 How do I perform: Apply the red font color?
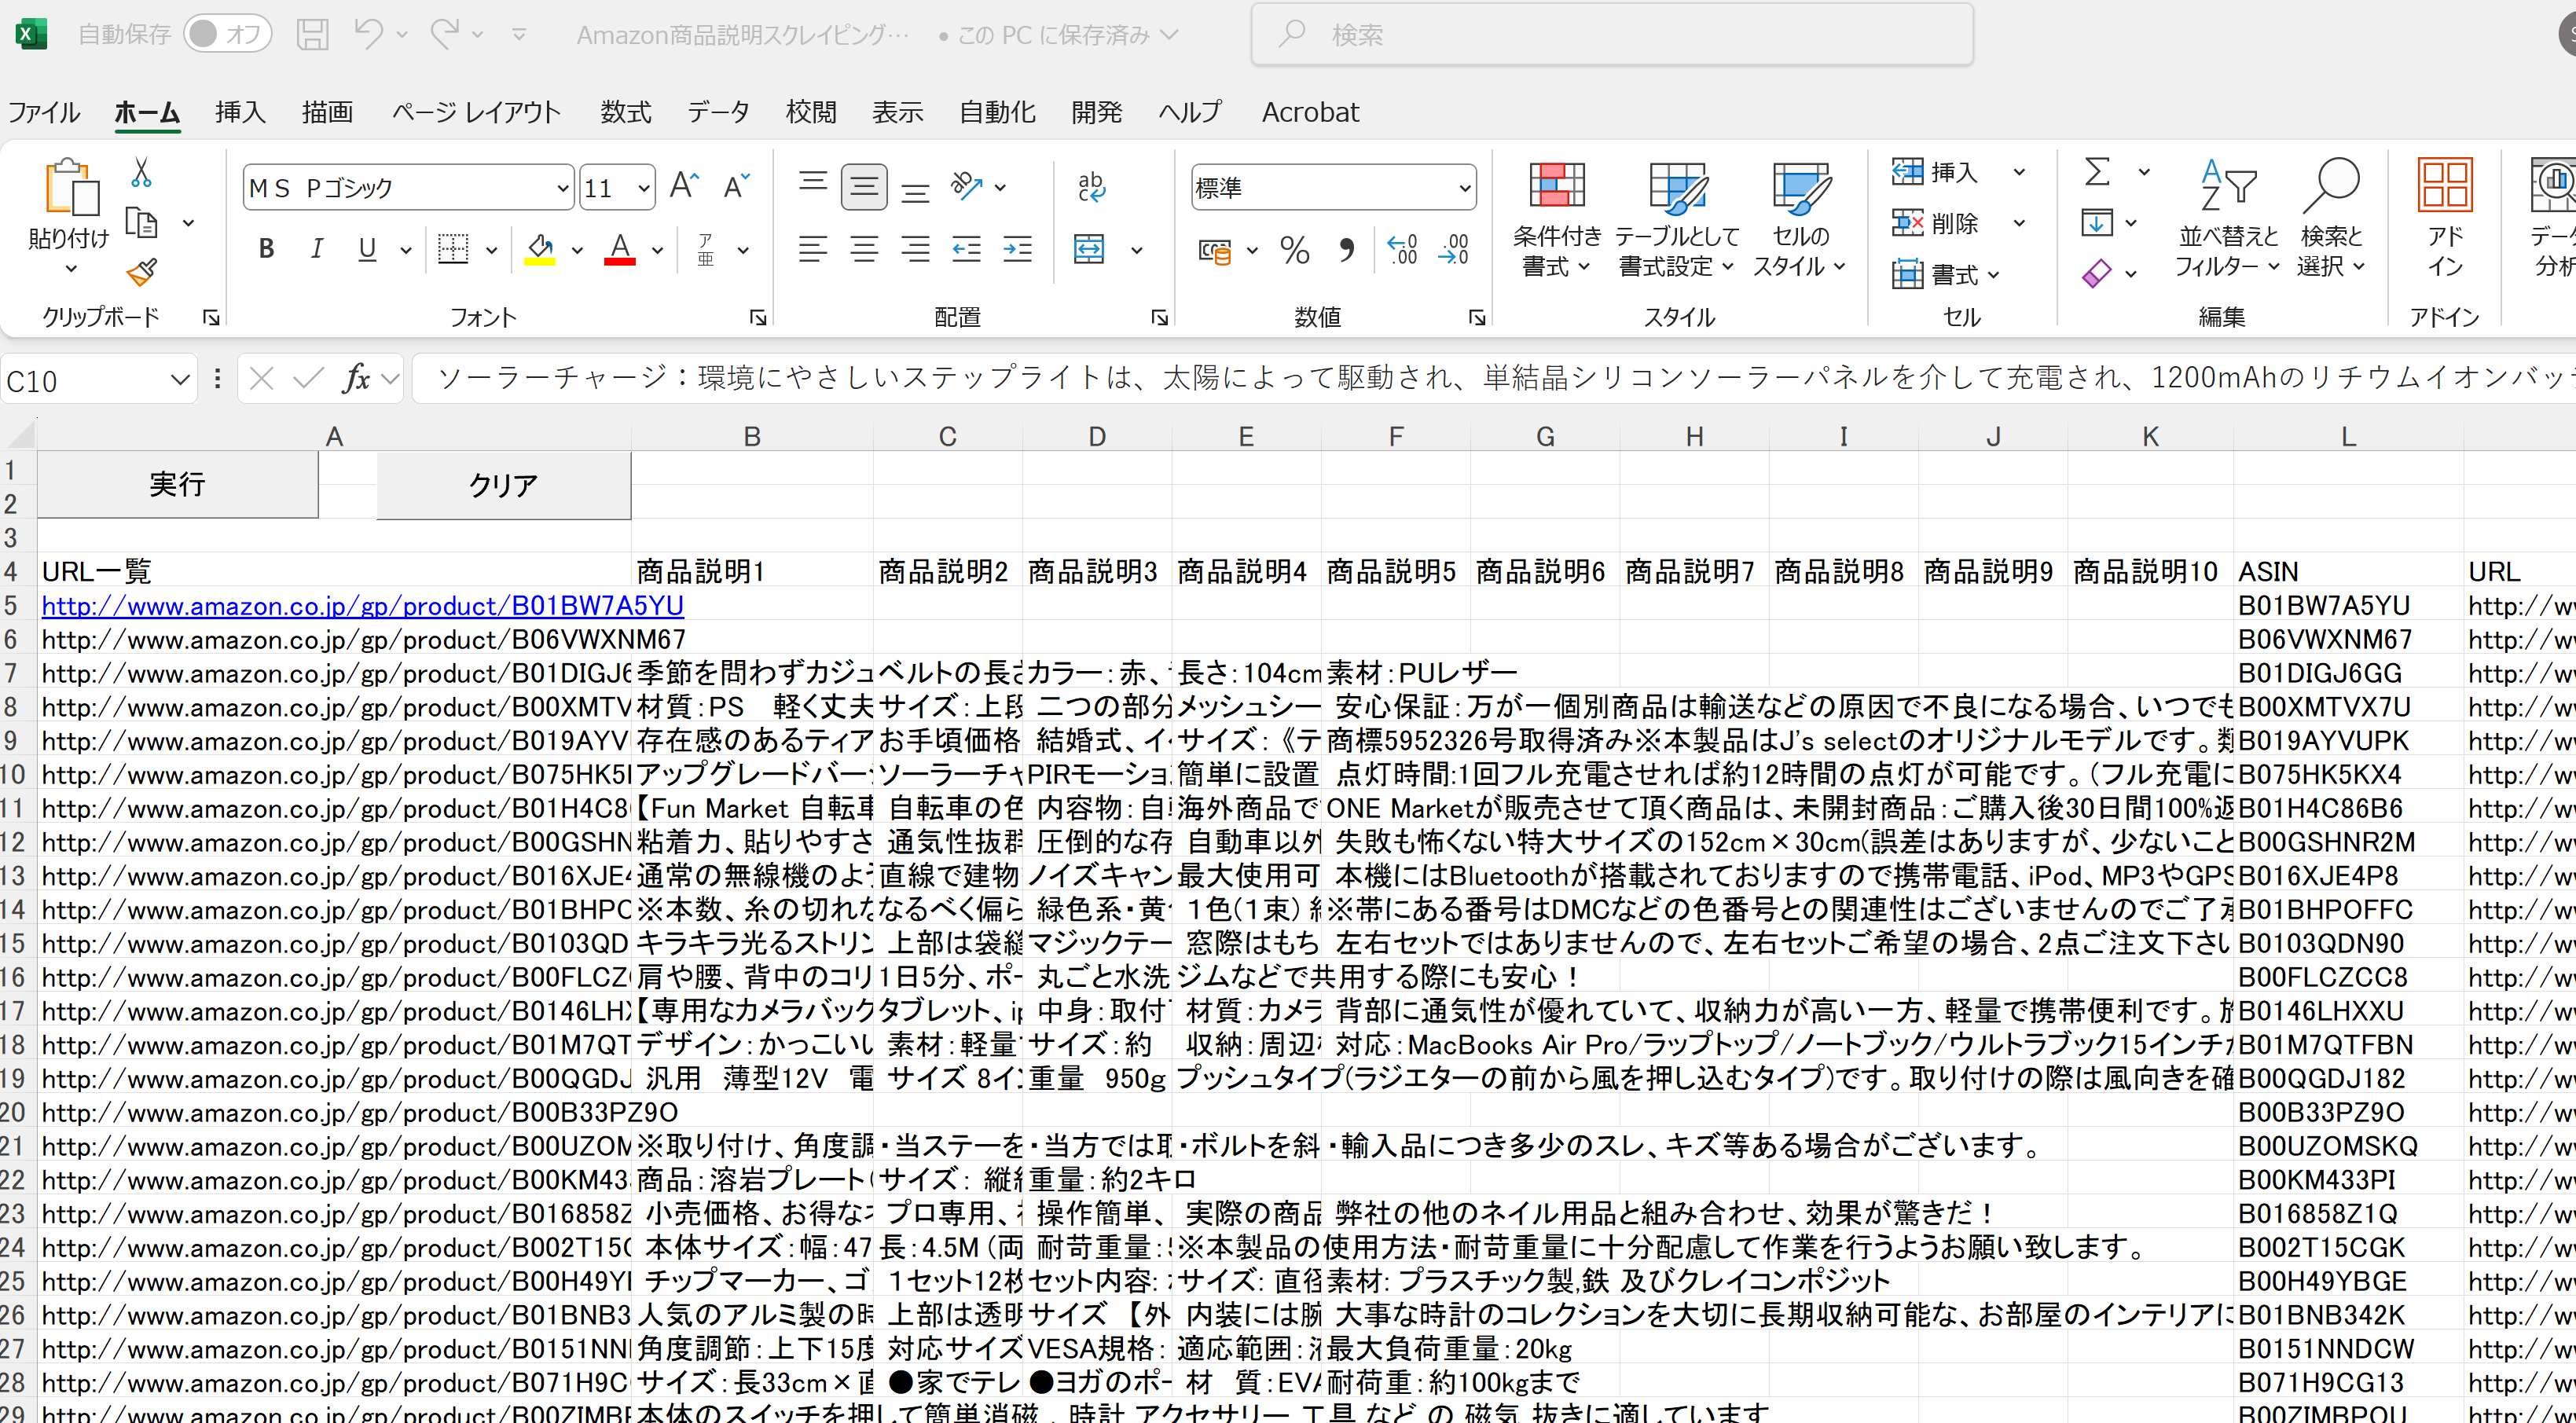(x=620, y=249)
